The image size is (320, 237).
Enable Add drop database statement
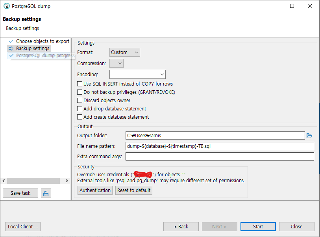tap(80, 109)
